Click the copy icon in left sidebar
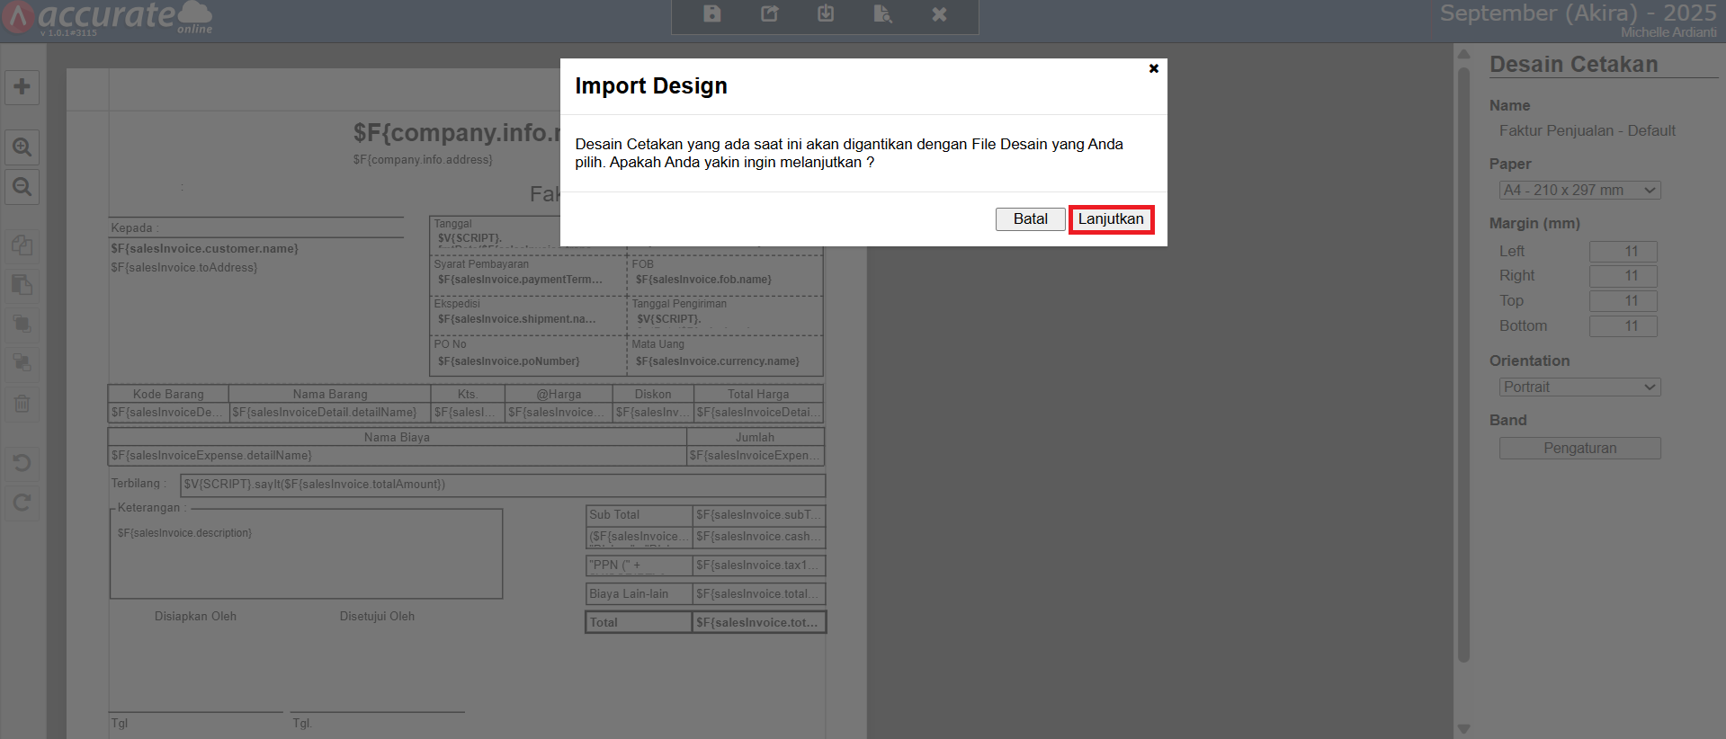 tap(22, 245)
